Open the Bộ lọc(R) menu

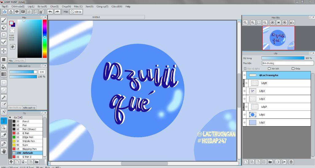pyautogui.click(x=42, y=6)
